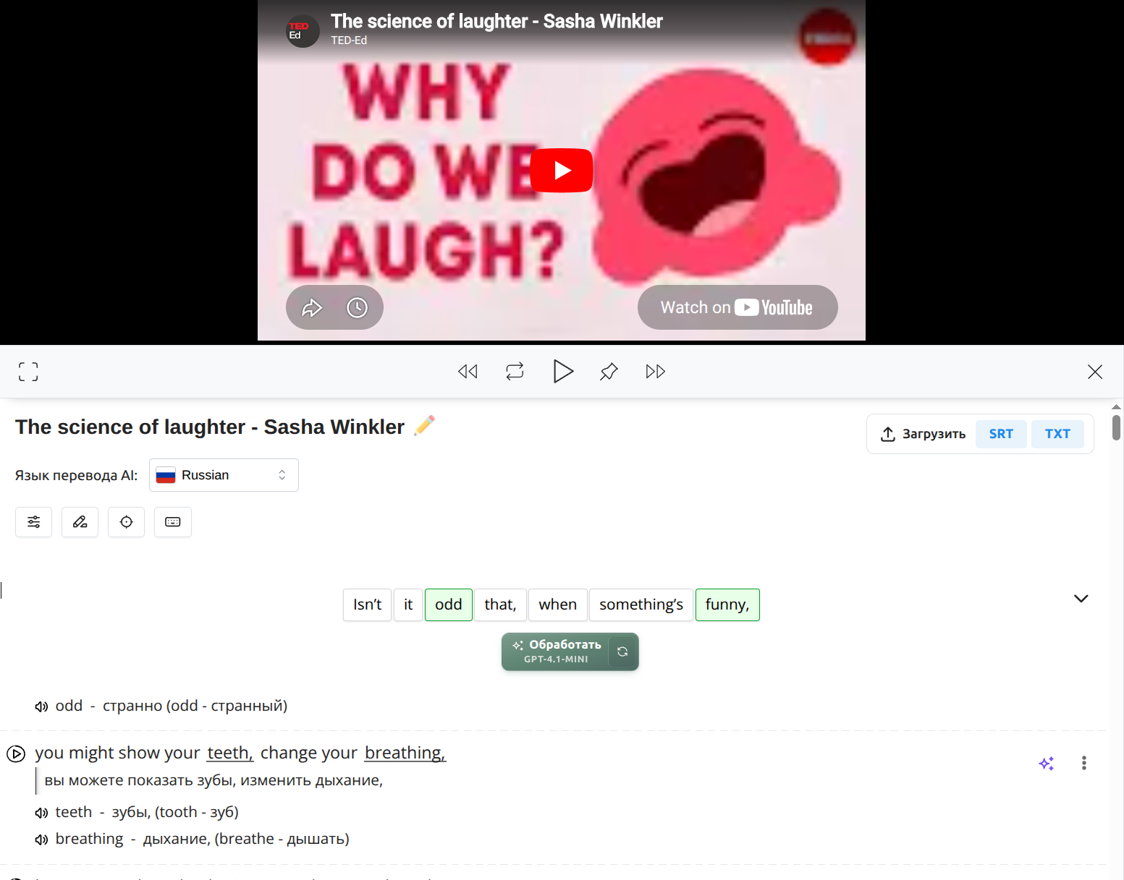1124x880 pixels.
Task: Open the Russian translation language dropdown
Action: 224,475
